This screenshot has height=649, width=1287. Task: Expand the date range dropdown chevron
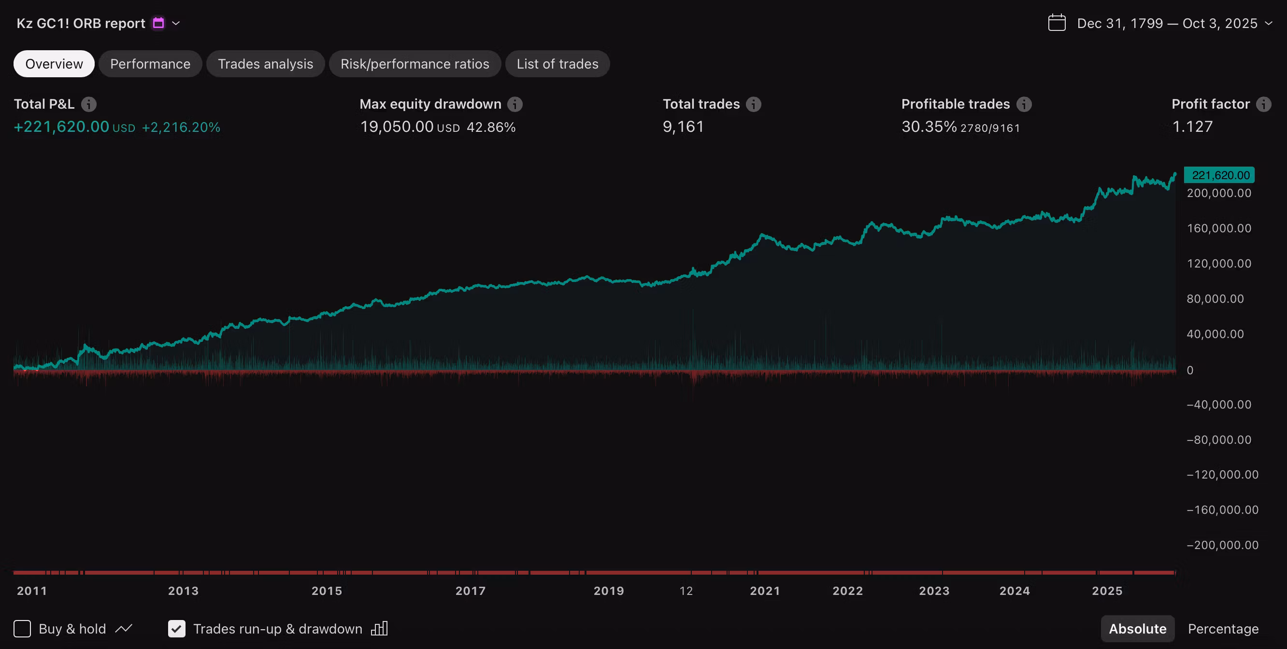tap(1268, 24)
